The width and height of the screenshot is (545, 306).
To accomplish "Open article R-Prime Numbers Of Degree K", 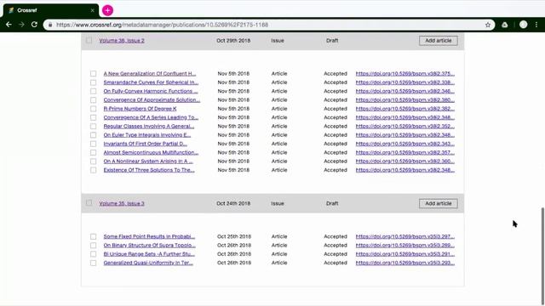I will [140, 109].
